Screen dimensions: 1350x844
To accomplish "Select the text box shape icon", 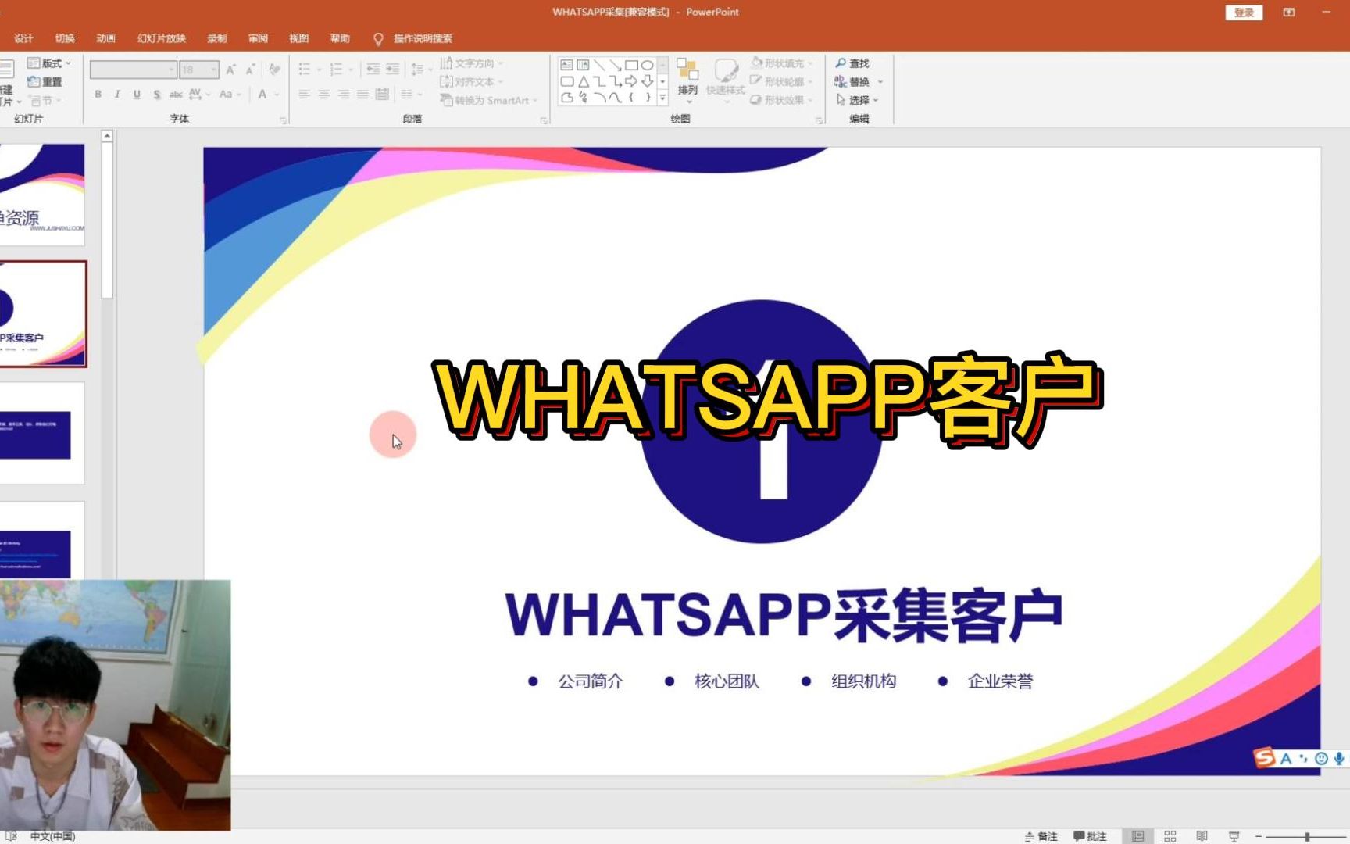I will (x=567, y=65).
